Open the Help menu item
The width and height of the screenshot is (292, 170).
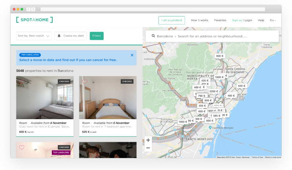click(261, 20)
